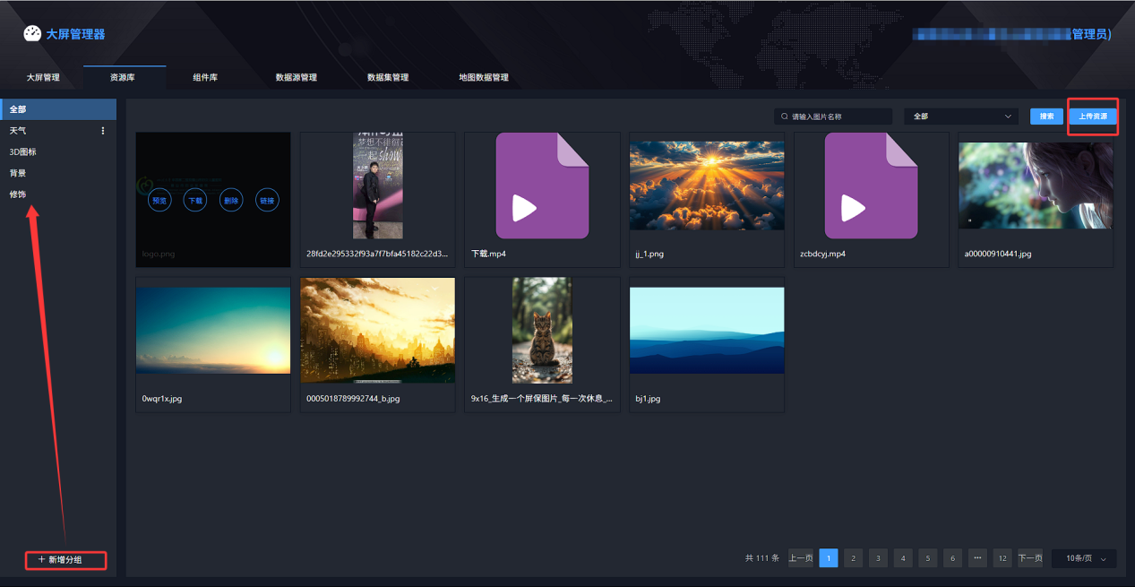Screen dimensions: 1135x587
Task: Go to the 数据集管理 tab
Action: pyautogui.click(x=388, y=77)
